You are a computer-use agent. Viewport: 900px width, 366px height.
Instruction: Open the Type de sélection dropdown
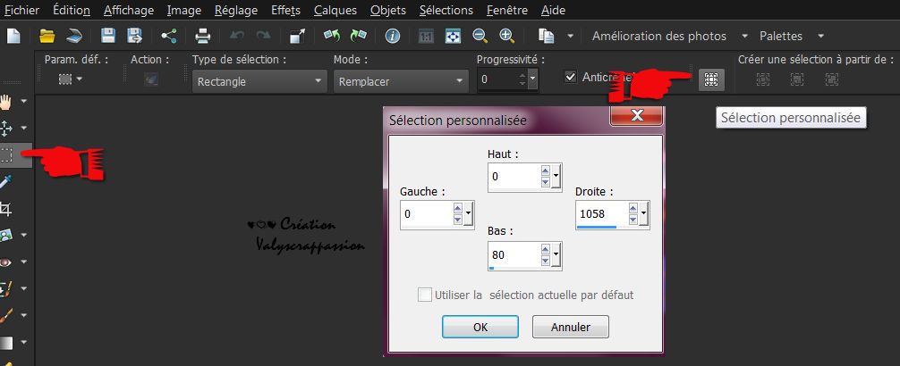pos(259,80)
